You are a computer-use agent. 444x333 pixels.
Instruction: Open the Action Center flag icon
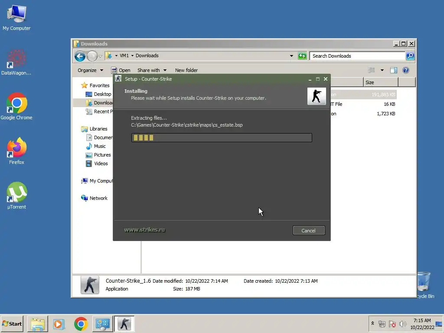pos(392,323)
